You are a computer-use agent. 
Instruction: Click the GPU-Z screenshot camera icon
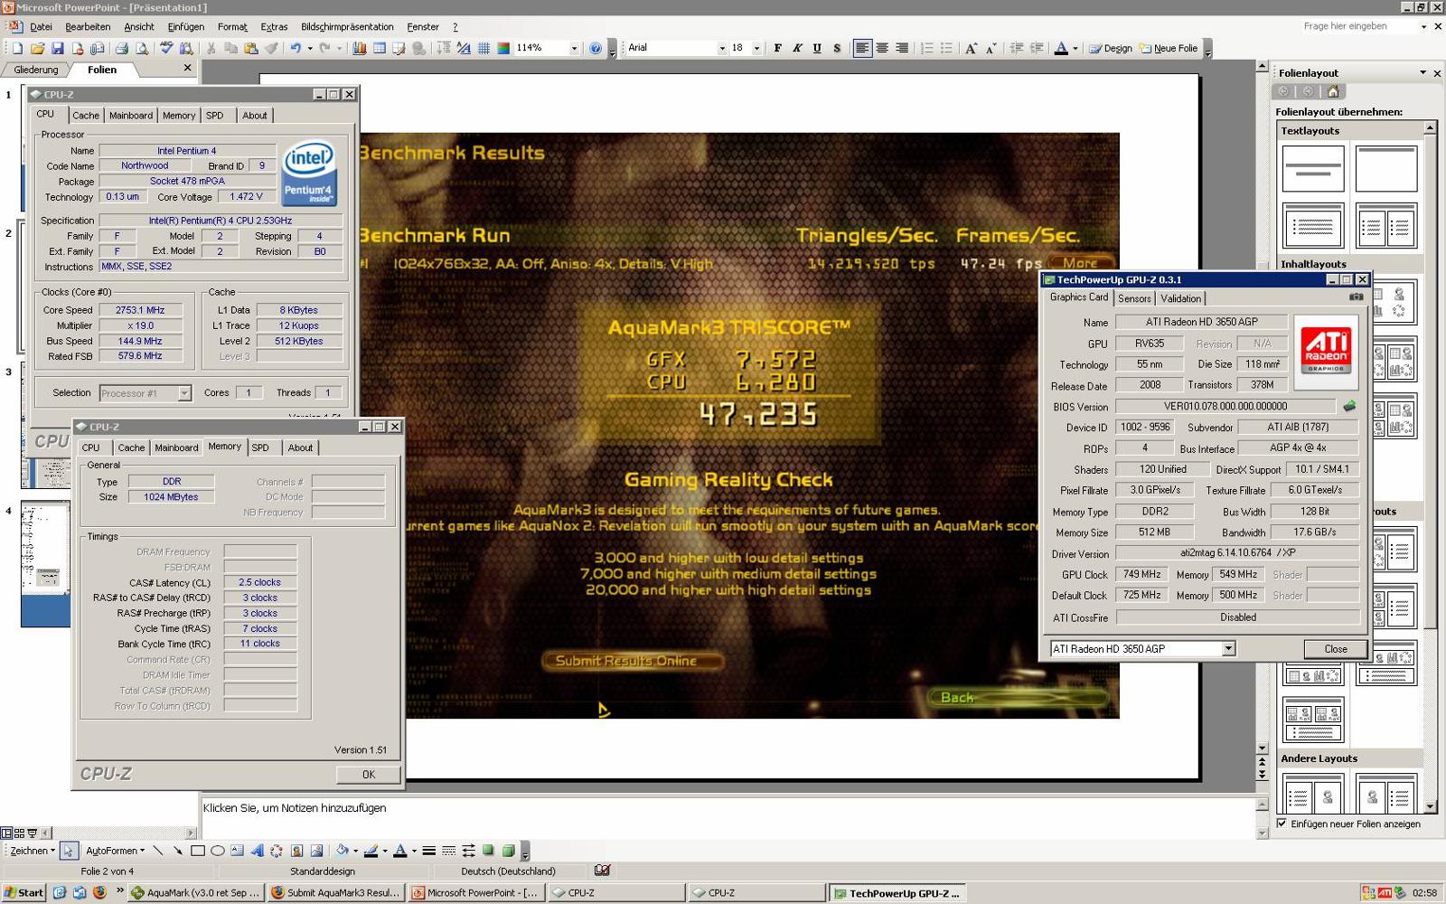coord(1356,297)
